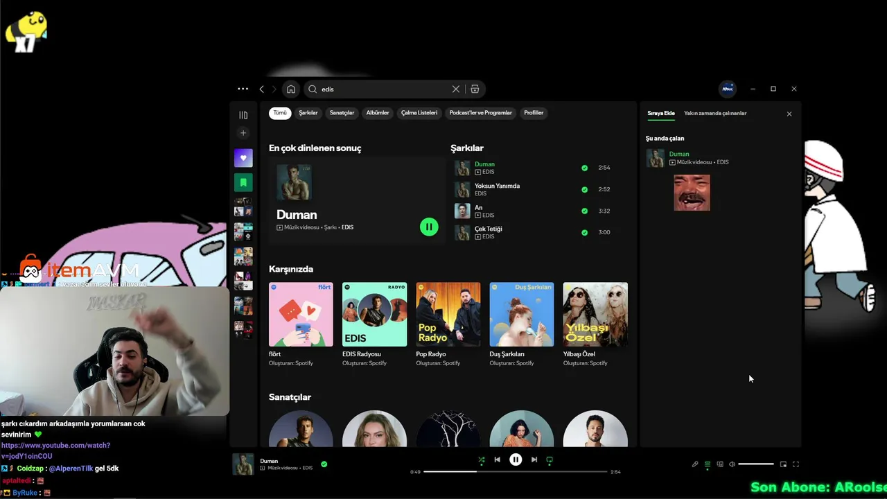The image size is (887, 499).
Task: Select the Tümü filter chip
Action: coord(280,113)
